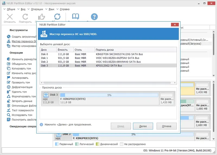Click the Повторить redo icon

25,17
